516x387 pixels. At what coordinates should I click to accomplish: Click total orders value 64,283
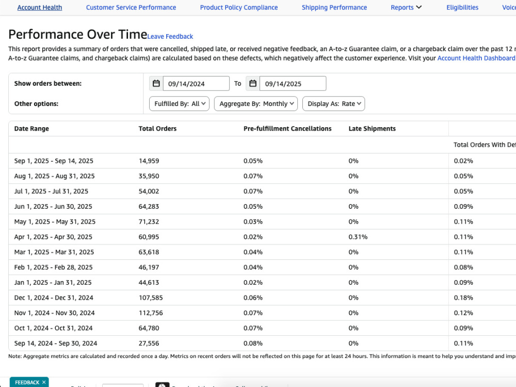[149, 206]
